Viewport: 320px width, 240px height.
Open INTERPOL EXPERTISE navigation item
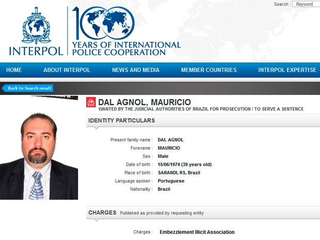287,70
